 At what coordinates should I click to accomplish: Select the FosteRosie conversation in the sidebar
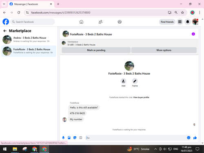tap(29, 51)
